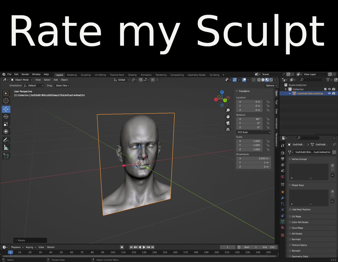Switch perspective/orthographic grid icon
This screenshot has height=262, width=338.
228,129
